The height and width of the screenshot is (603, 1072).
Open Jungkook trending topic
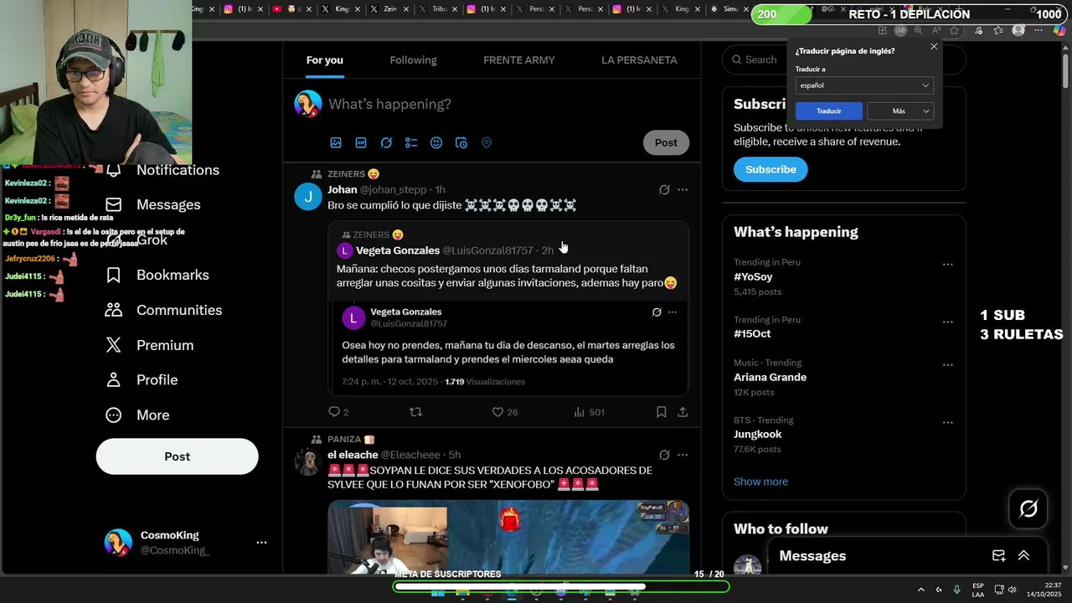758,435
